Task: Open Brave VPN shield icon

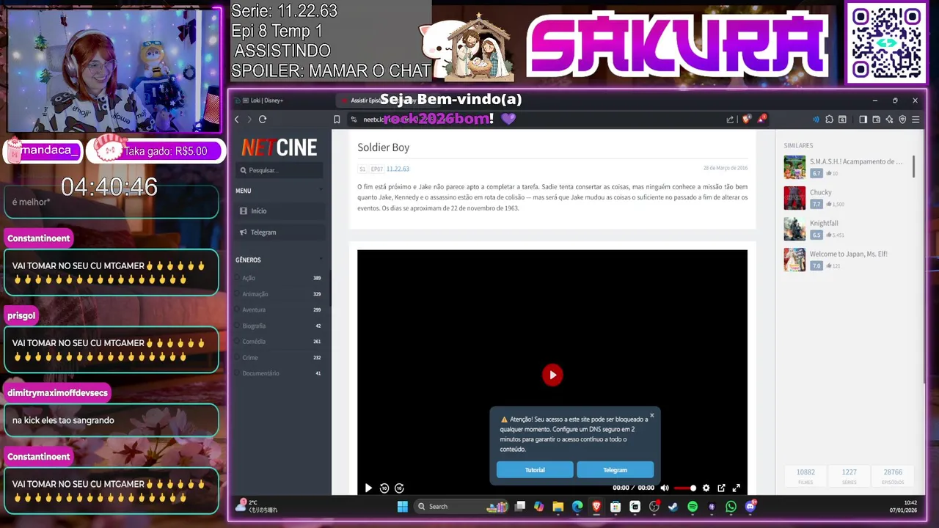Action: pos(902,120)
